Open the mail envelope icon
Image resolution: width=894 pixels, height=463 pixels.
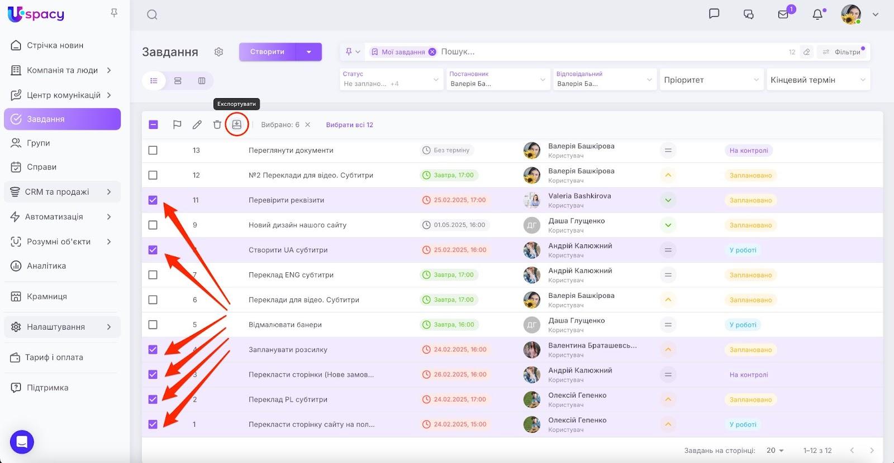click(783, 15)
